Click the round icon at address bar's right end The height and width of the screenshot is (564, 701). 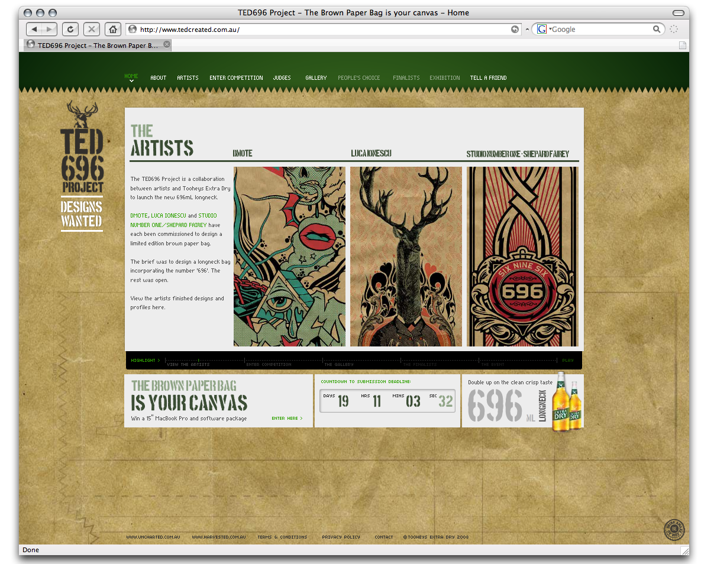[515, 30]
